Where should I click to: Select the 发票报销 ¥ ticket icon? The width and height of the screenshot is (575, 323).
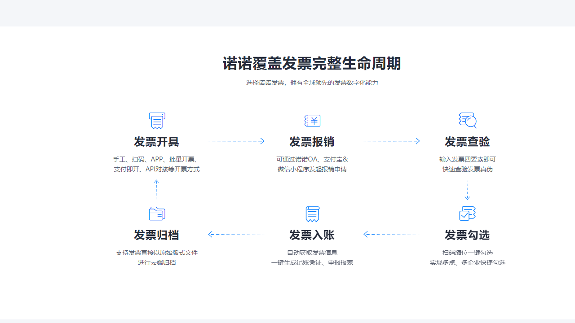(312, 120)
